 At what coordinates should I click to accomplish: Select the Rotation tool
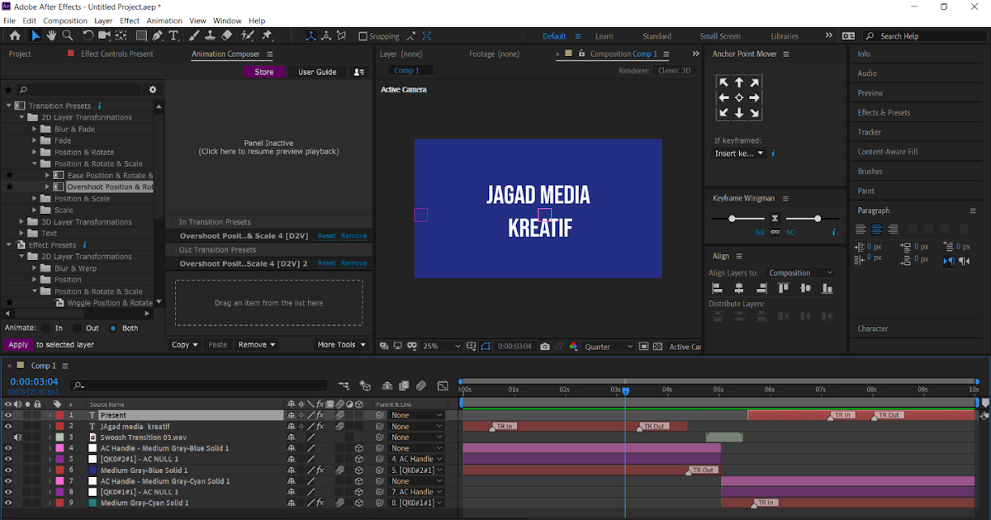pos(88,35)
